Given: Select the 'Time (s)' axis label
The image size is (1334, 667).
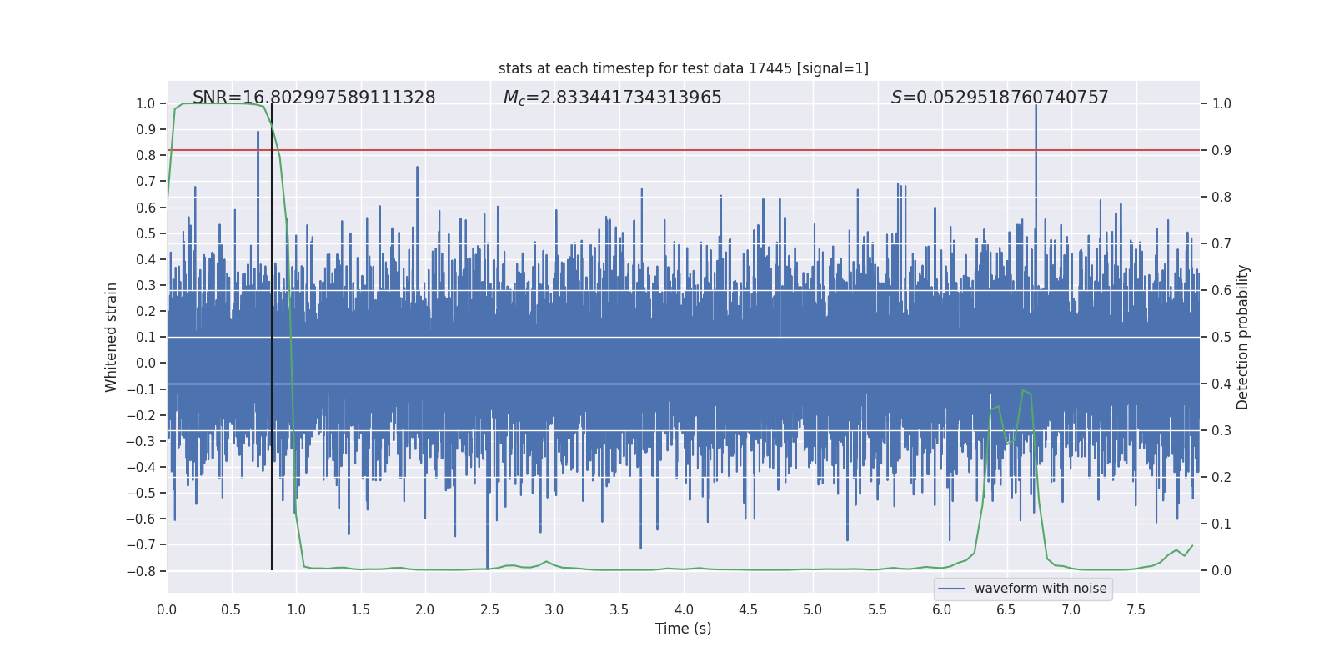Looking at the screenshot, I should click(684, 629).
